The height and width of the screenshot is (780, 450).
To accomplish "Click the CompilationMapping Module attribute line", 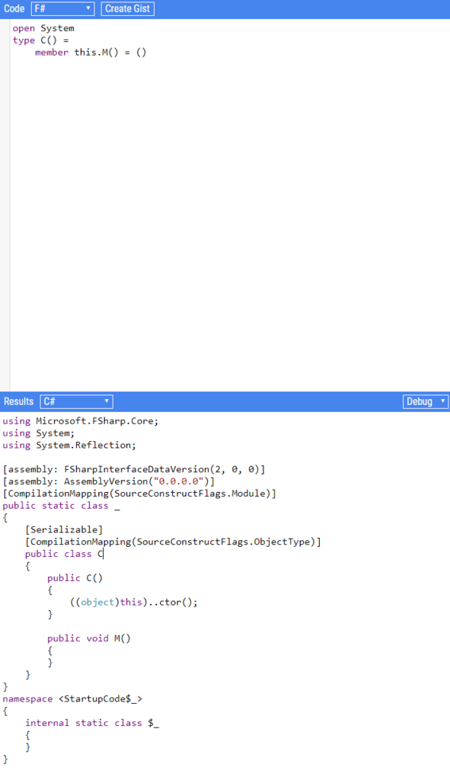I will click(x=139, y=493).
